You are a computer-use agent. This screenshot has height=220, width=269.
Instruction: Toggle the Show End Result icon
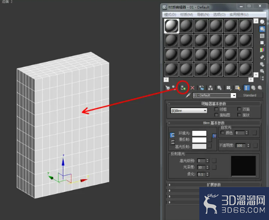coord(247,88)
